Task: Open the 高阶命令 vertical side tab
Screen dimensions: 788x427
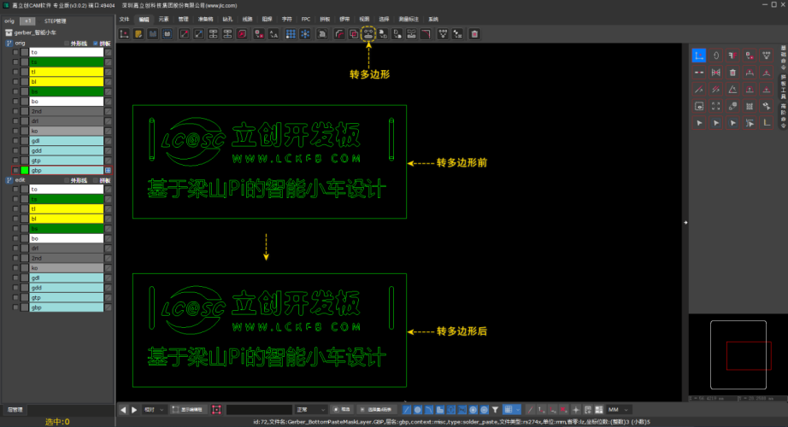Action: (784, 116)
